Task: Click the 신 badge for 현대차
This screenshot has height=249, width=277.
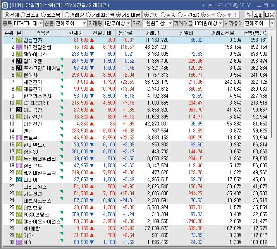Action: (19, 75)
